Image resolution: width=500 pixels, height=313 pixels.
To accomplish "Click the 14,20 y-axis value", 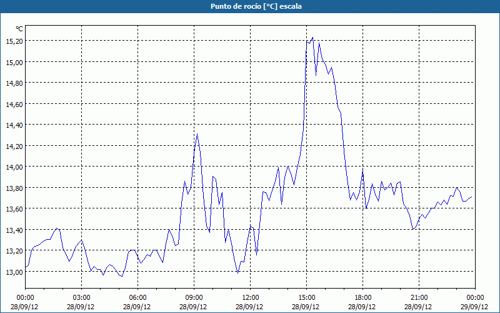I will point(14,146).
